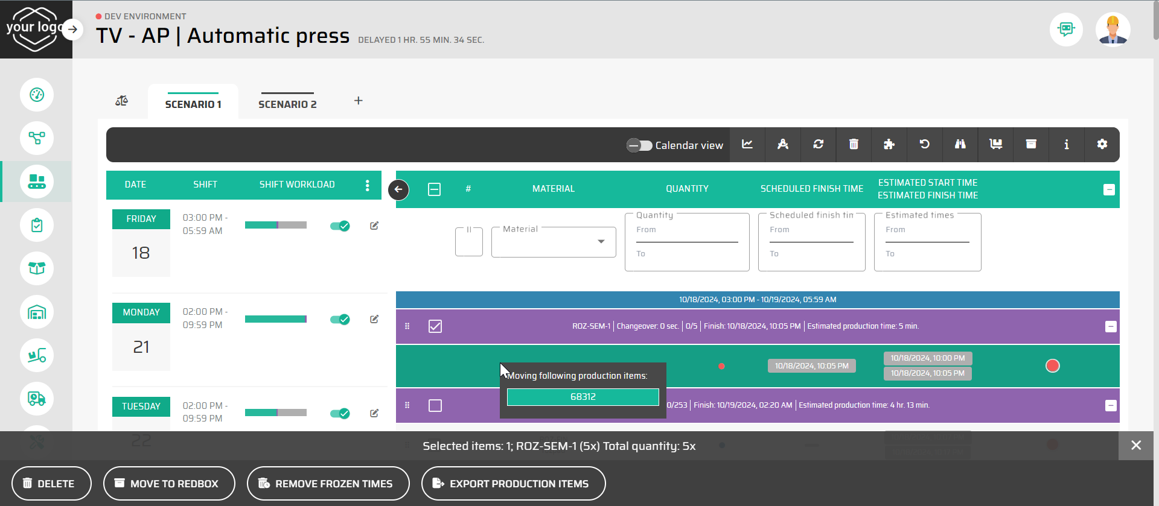This screenshot has width=1159, height=506.
Task: Toggle the Calendar view switch
Action: pos(639,145)
